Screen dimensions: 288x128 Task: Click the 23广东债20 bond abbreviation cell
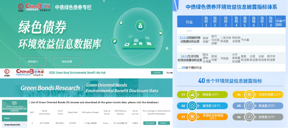pos(44,123)
